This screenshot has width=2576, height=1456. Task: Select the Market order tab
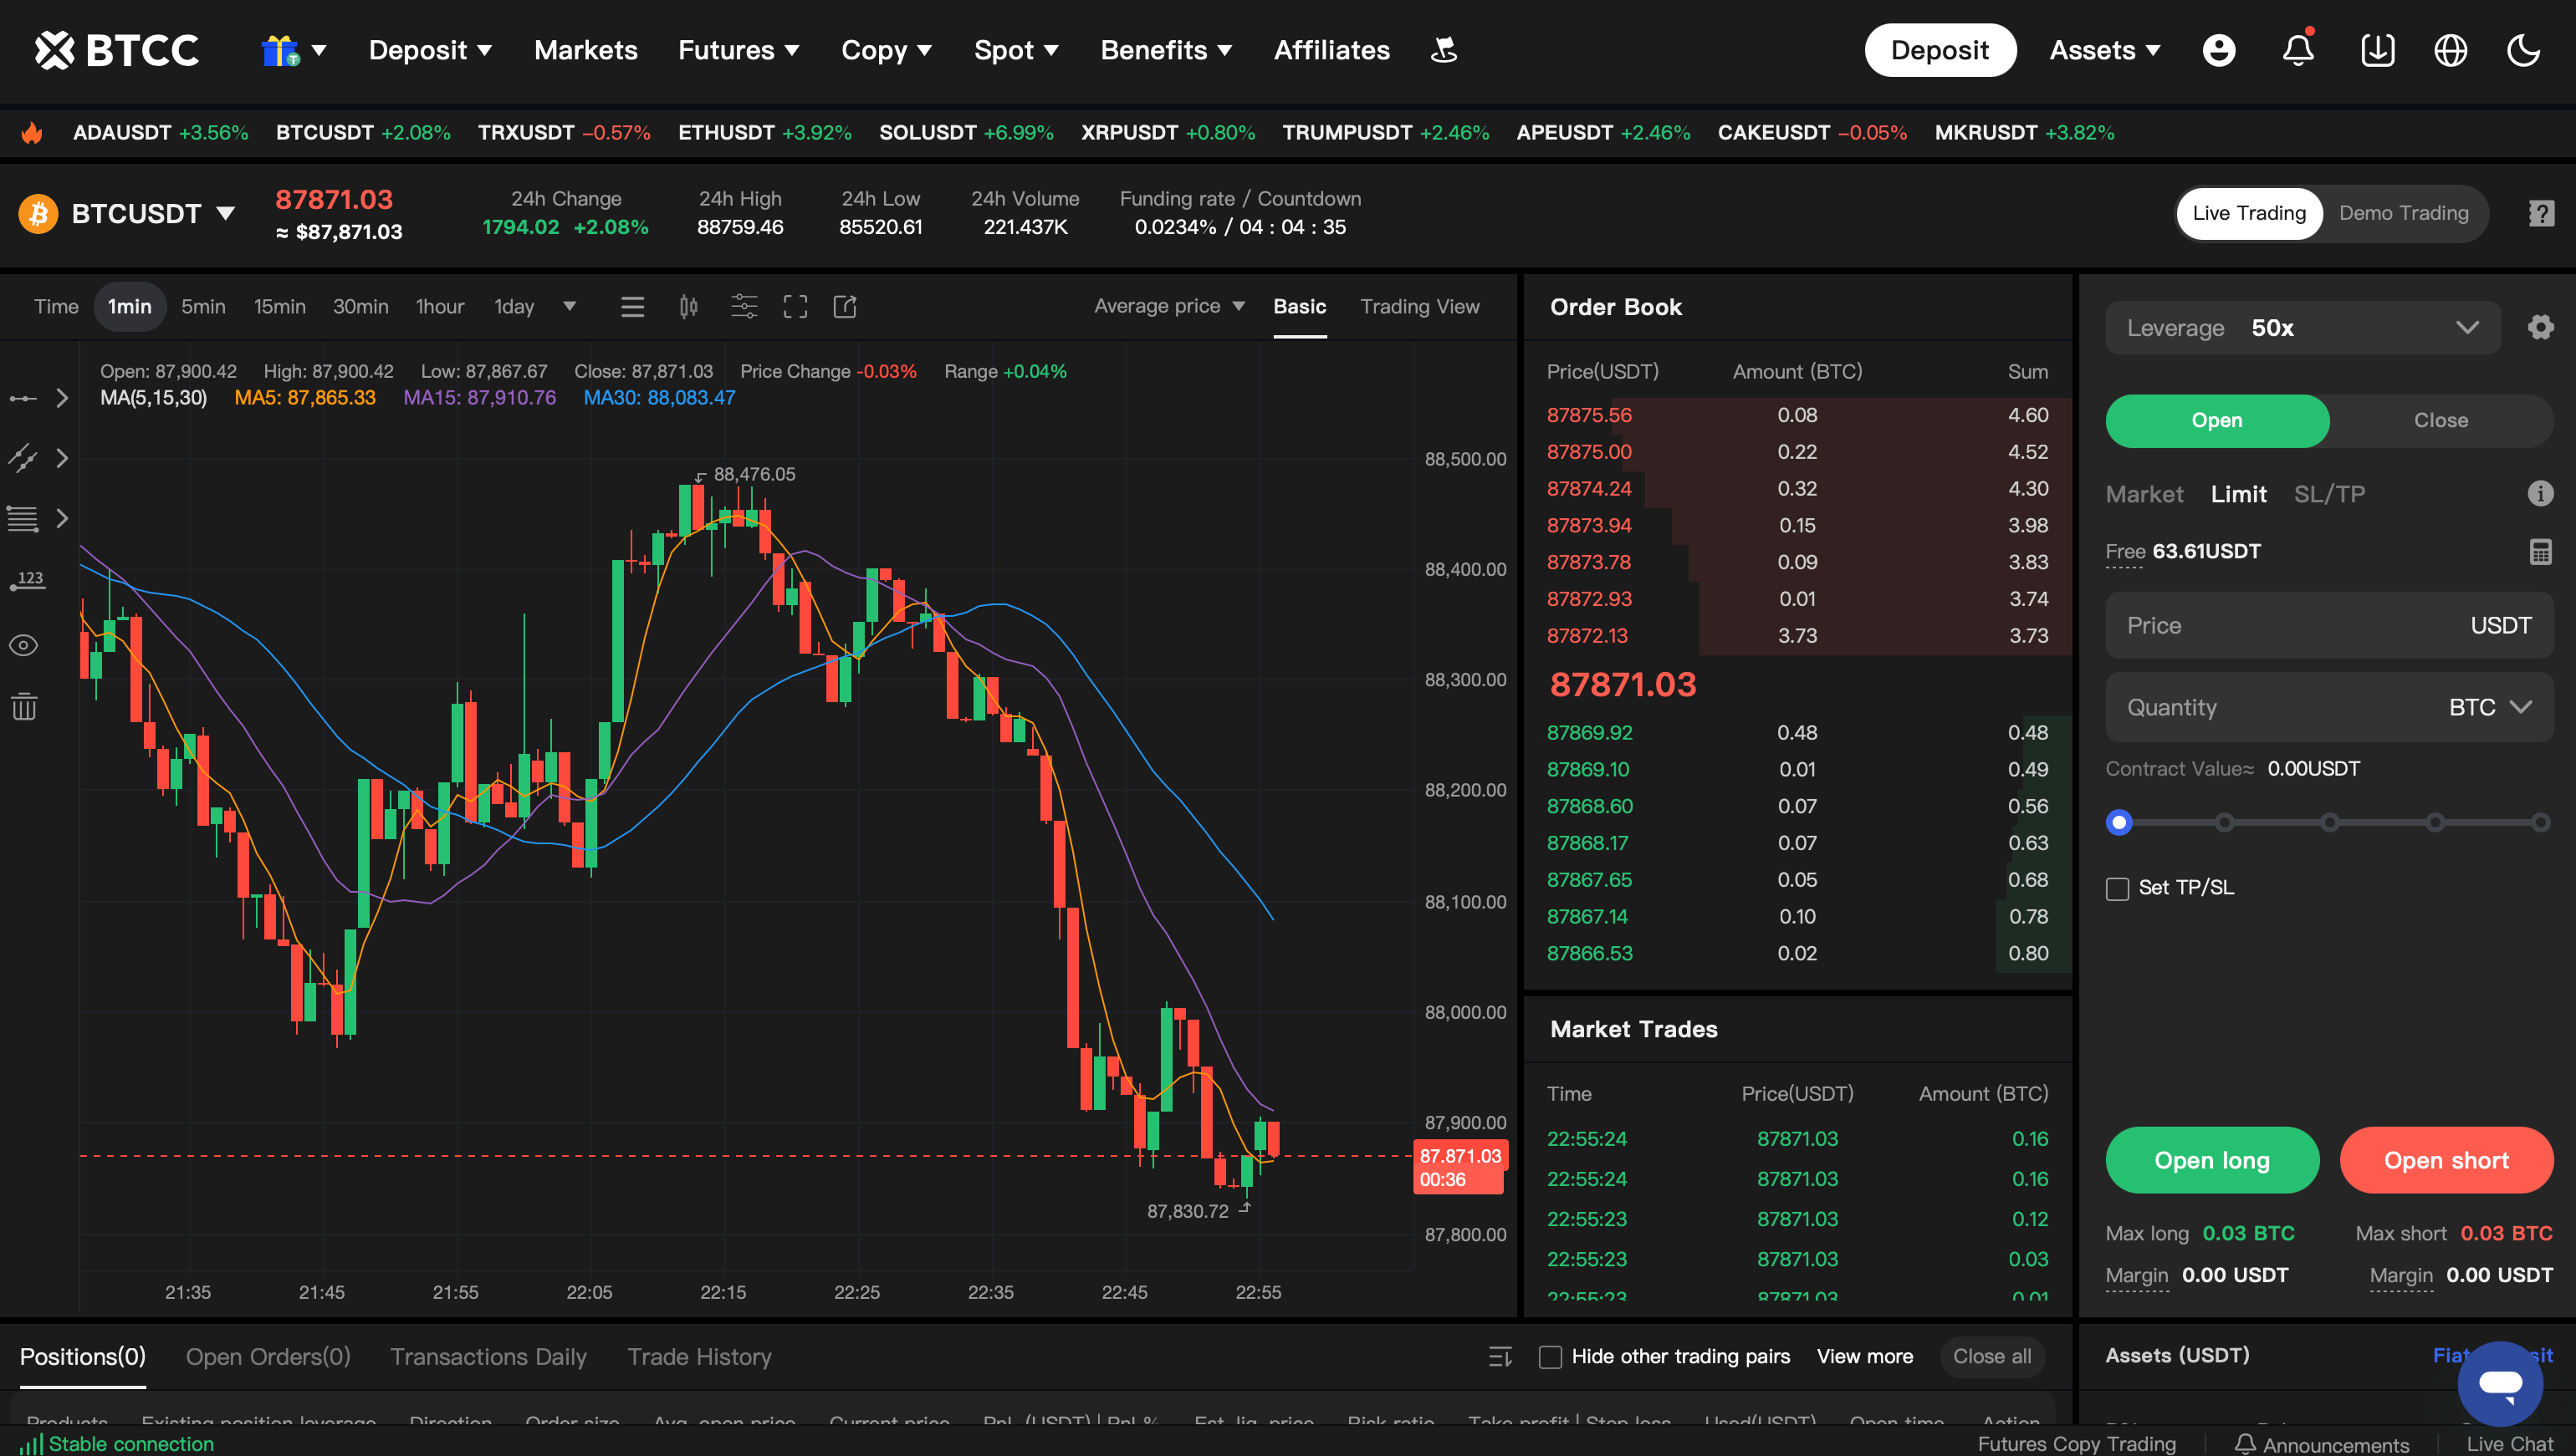tap(2144, 494)
